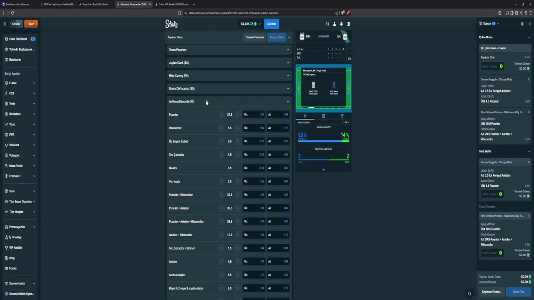Open betslip settings gear icon
The image size is (534, 300).
pos(522,24)
